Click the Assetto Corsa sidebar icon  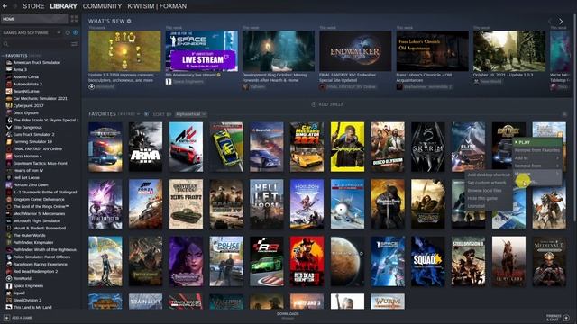tap(9, 76)
